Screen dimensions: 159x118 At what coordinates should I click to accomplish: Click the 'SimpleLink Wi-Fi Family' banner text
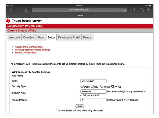25,26
